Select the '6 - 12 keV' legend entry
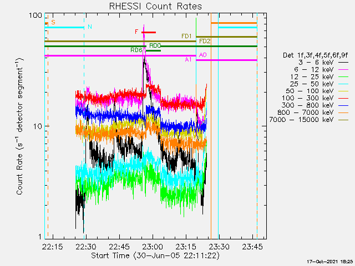 coord(321,69)
